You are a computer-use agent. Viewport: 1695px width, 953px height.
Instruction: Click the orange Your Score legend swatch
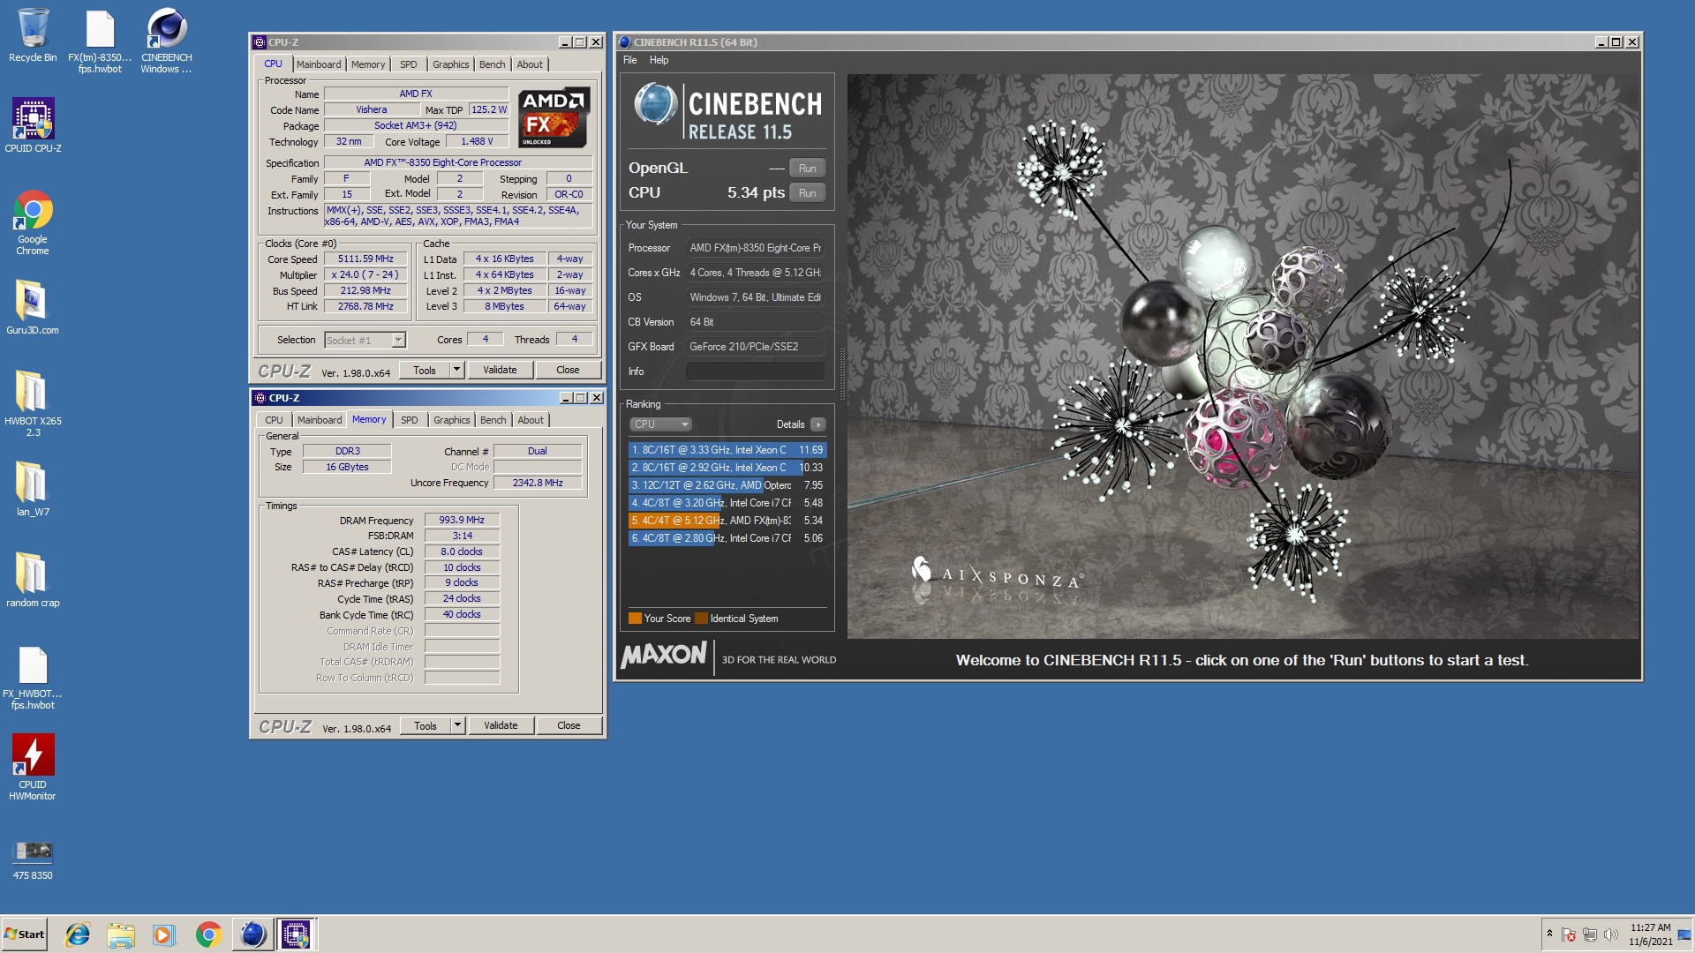pyautogui.click(x=635, y=619)
